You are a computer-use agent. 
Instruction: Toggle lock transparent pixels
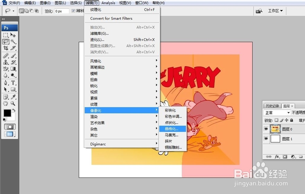pos(276,120)
